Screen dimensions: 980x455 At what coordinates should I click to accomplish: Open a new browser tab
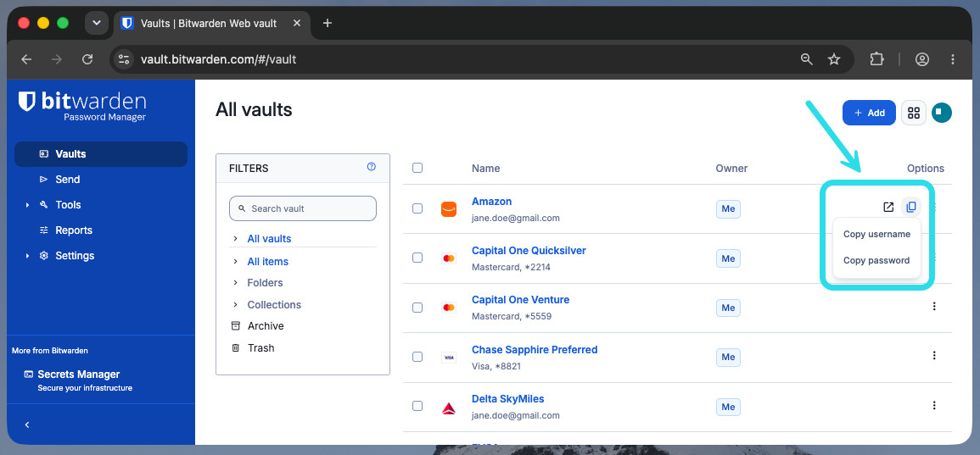click(x=327, y=23)
